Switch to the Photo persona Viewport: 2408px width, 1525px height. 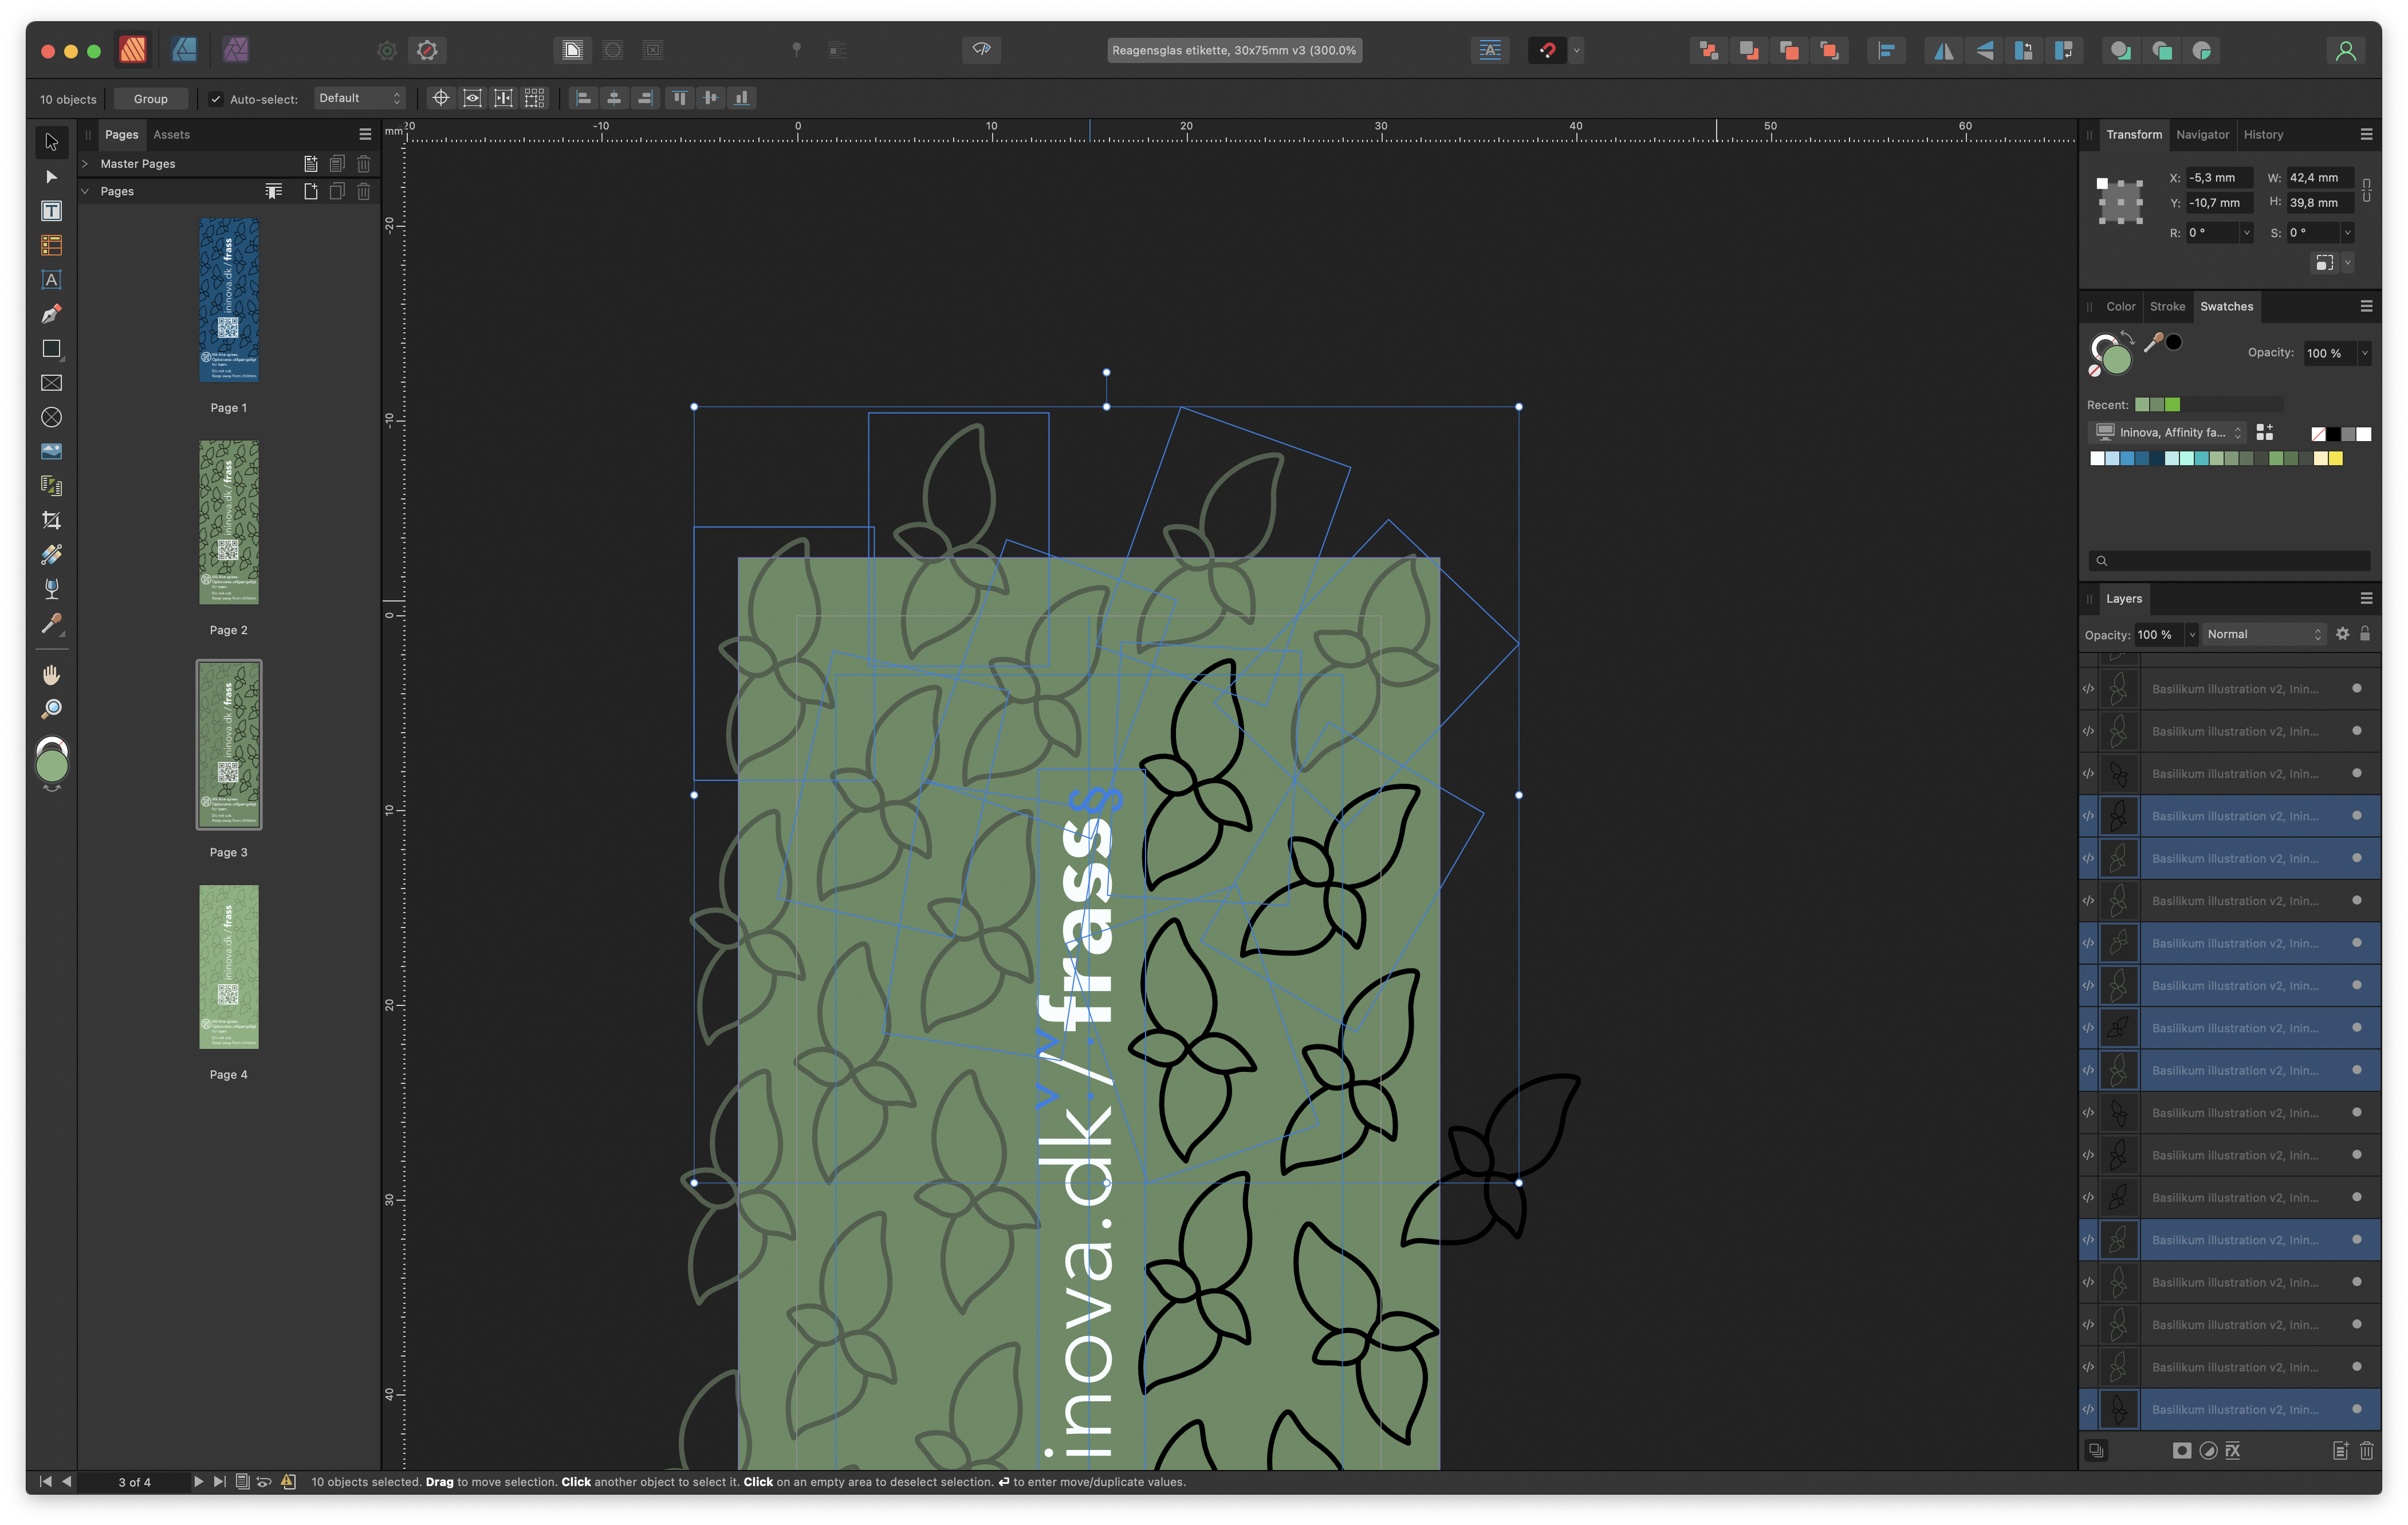pos(236,50)
